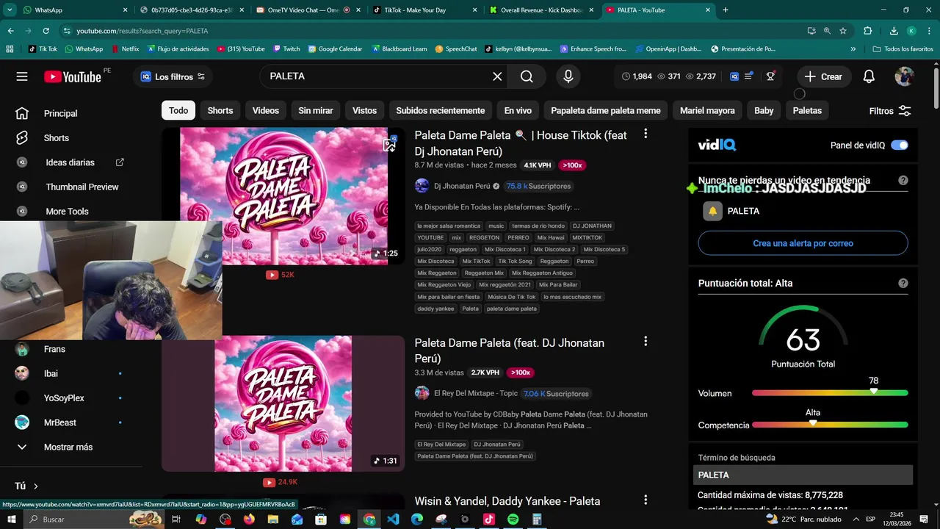This screenshot has width=940, height=529.
Task: Open the Dj Jhonatan Perú channel link
Action: tap(462, 186)
